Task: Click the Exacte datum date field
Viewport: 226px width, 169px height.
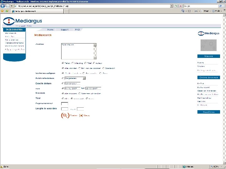Action: pos(73,83)
